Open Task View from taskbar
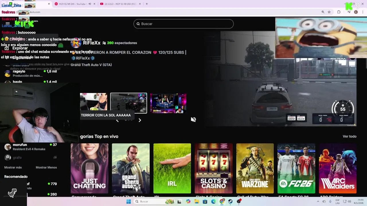367x206 pixels. tap(179, 201)
